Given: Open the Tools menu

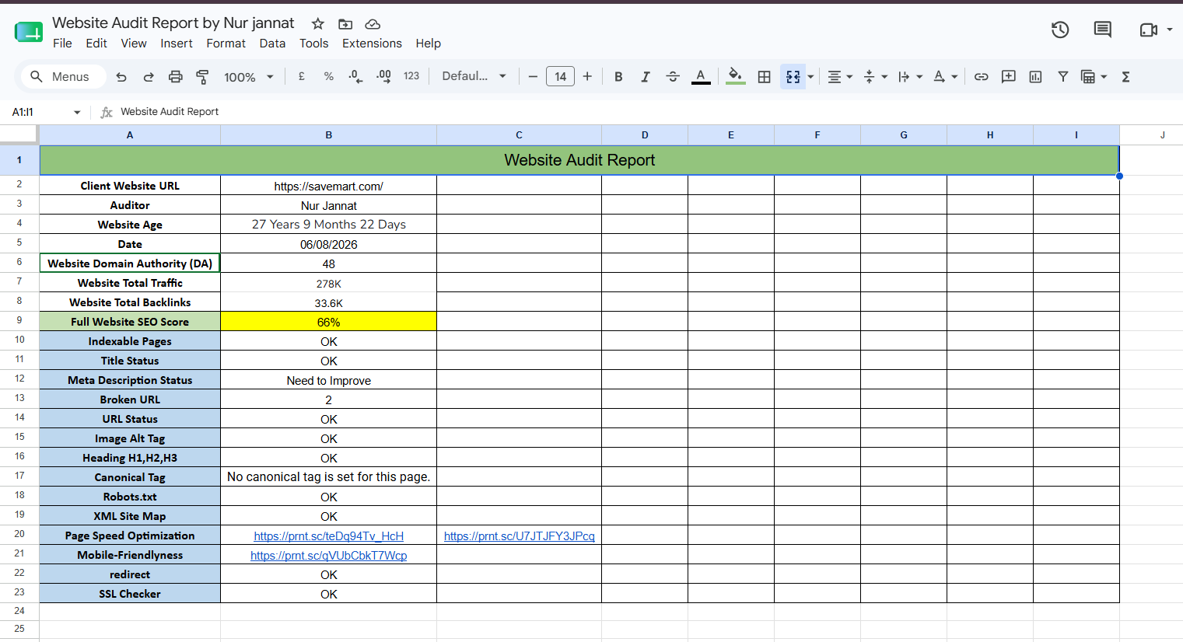Looking at the screenshot, I should coord(313,44).
